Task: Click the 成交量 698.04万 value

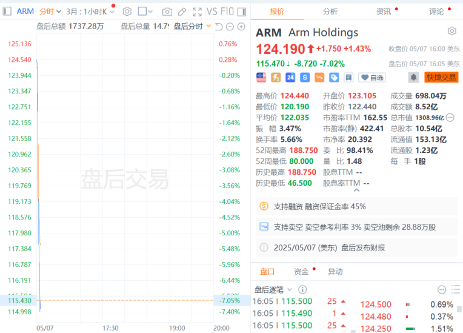Action: pos(431,96)
